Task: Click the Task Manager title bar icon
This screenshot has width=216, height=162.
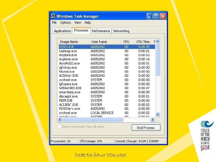Action: (53, 16)
